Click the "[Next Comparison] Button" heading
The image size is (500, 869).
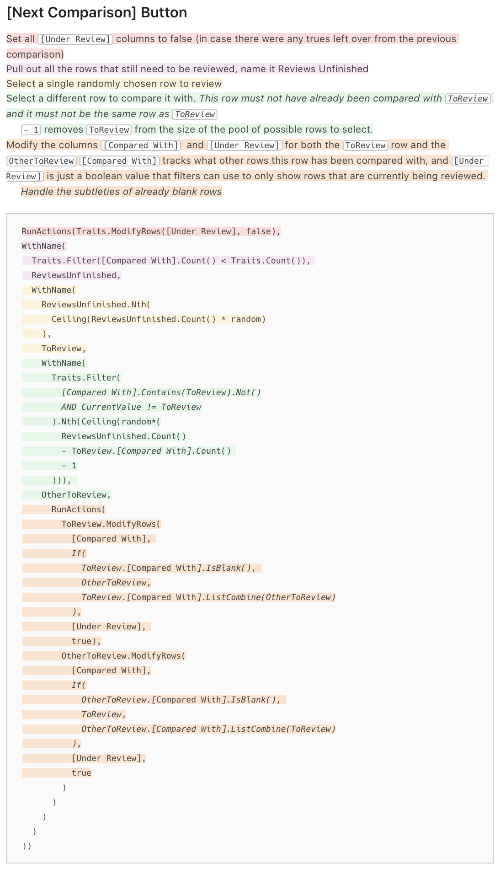coord(97,13)
